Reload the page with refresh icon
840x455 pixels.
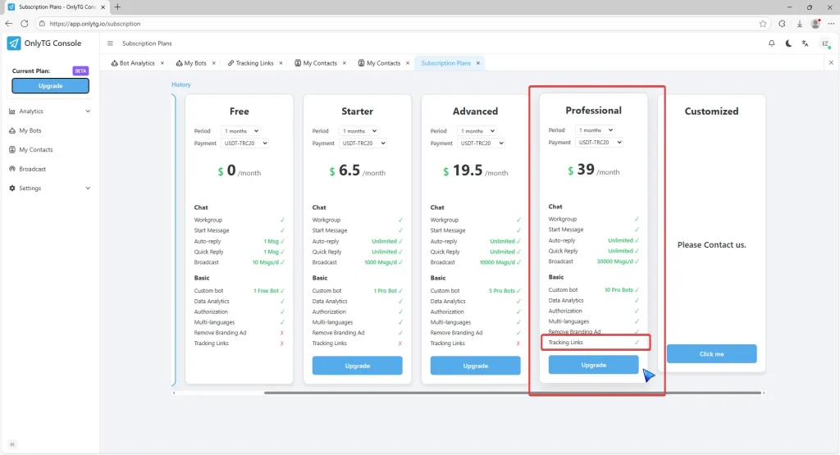point(25,24)
